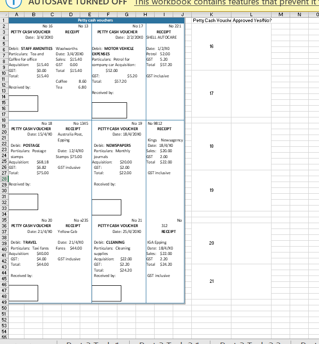Click the 'Coffee 8.60' receipt line
Viewport: 319px width, 344px height.
pos(71,81)
